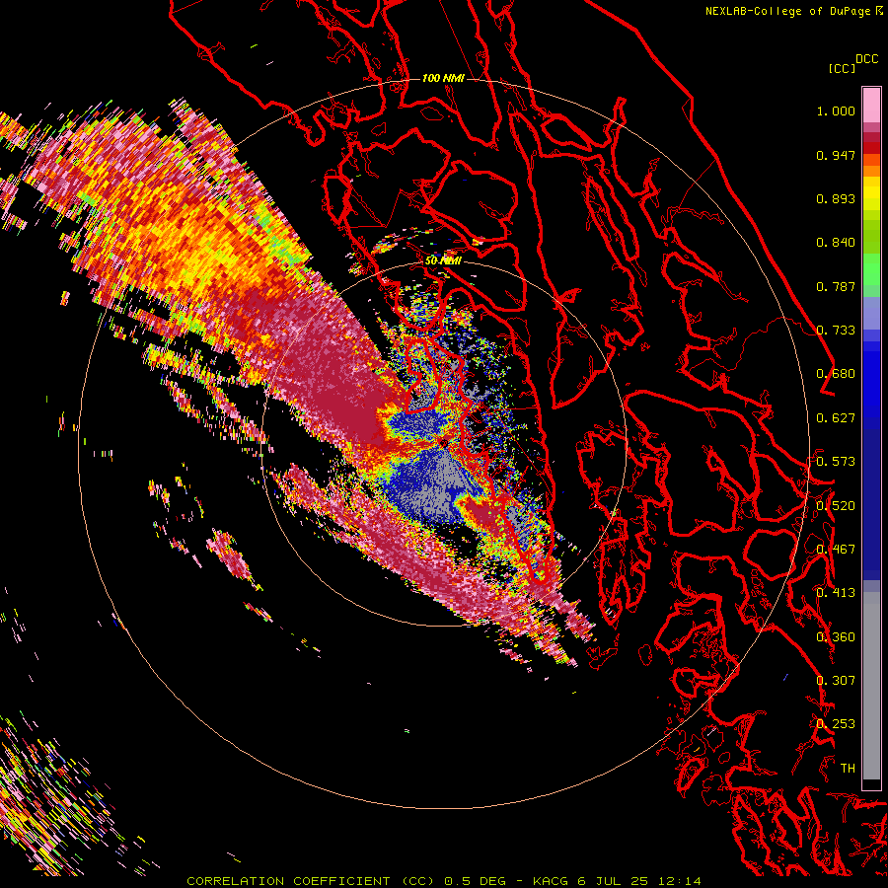
Task: Click the radar site marker at center
Action: tap(443, 443)
